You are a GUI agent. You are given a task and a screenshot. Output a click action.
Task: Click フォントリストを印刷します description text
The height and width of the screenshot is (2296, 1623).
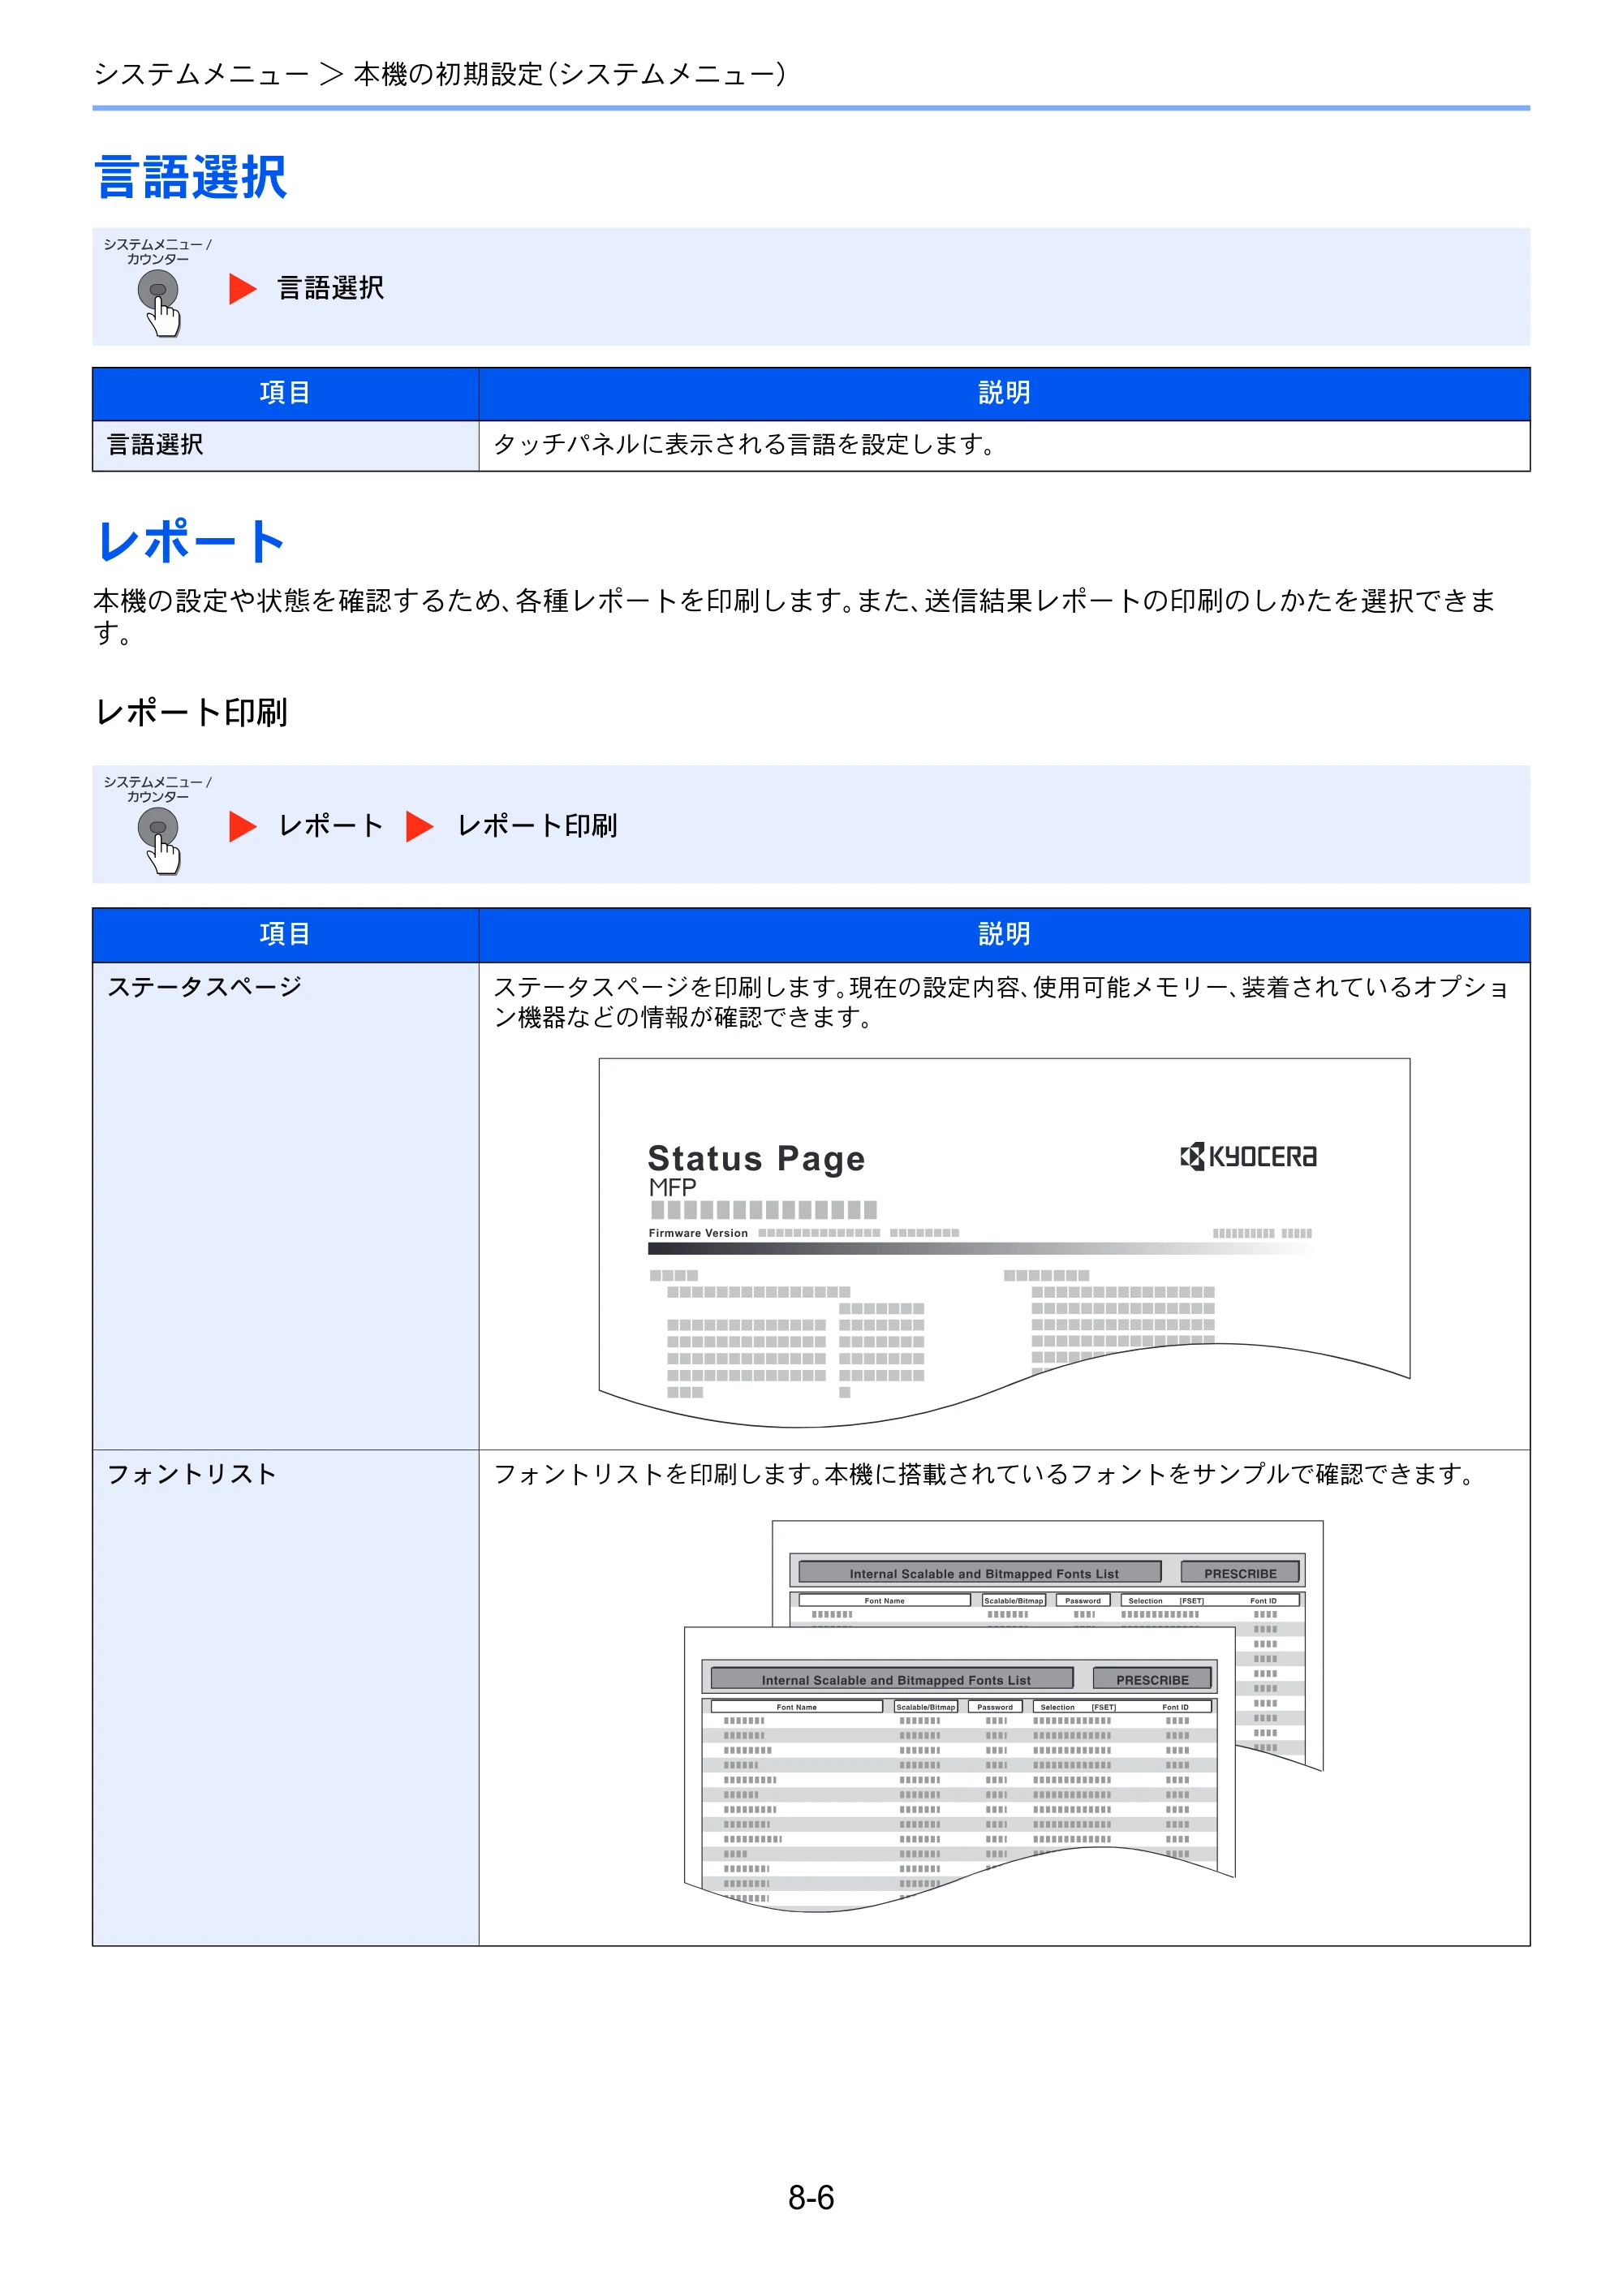(985, 1474)
